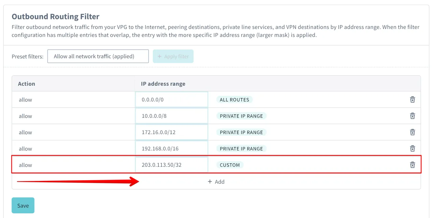433x218 pixels.
Task: Remove the 172.16.0.0/12 row via trash icon
Action: [x=412, y=132]
